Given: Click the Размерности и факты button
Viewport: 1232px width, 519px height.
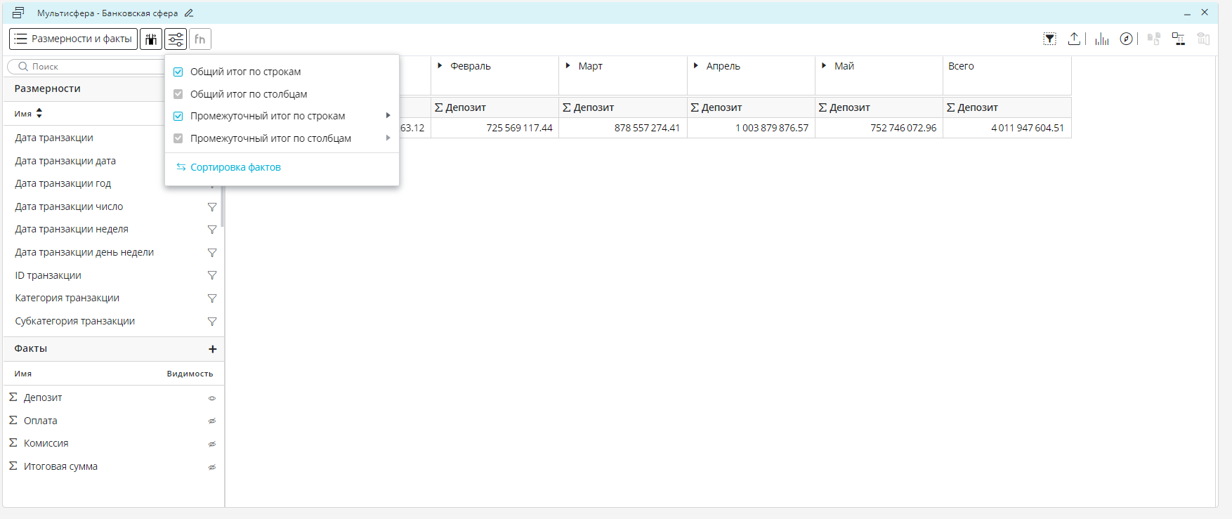Looking at the screenshot, I should click(74, 39).
